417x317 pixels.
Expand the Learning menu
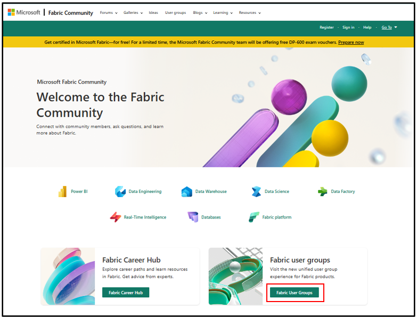(223, 12)
